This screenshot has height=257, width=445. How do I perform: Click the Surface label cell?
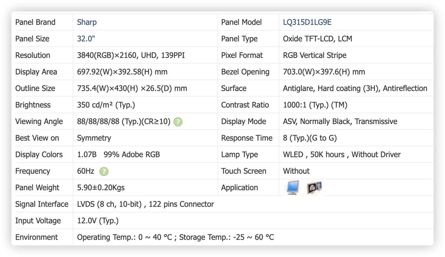point(248,89)
